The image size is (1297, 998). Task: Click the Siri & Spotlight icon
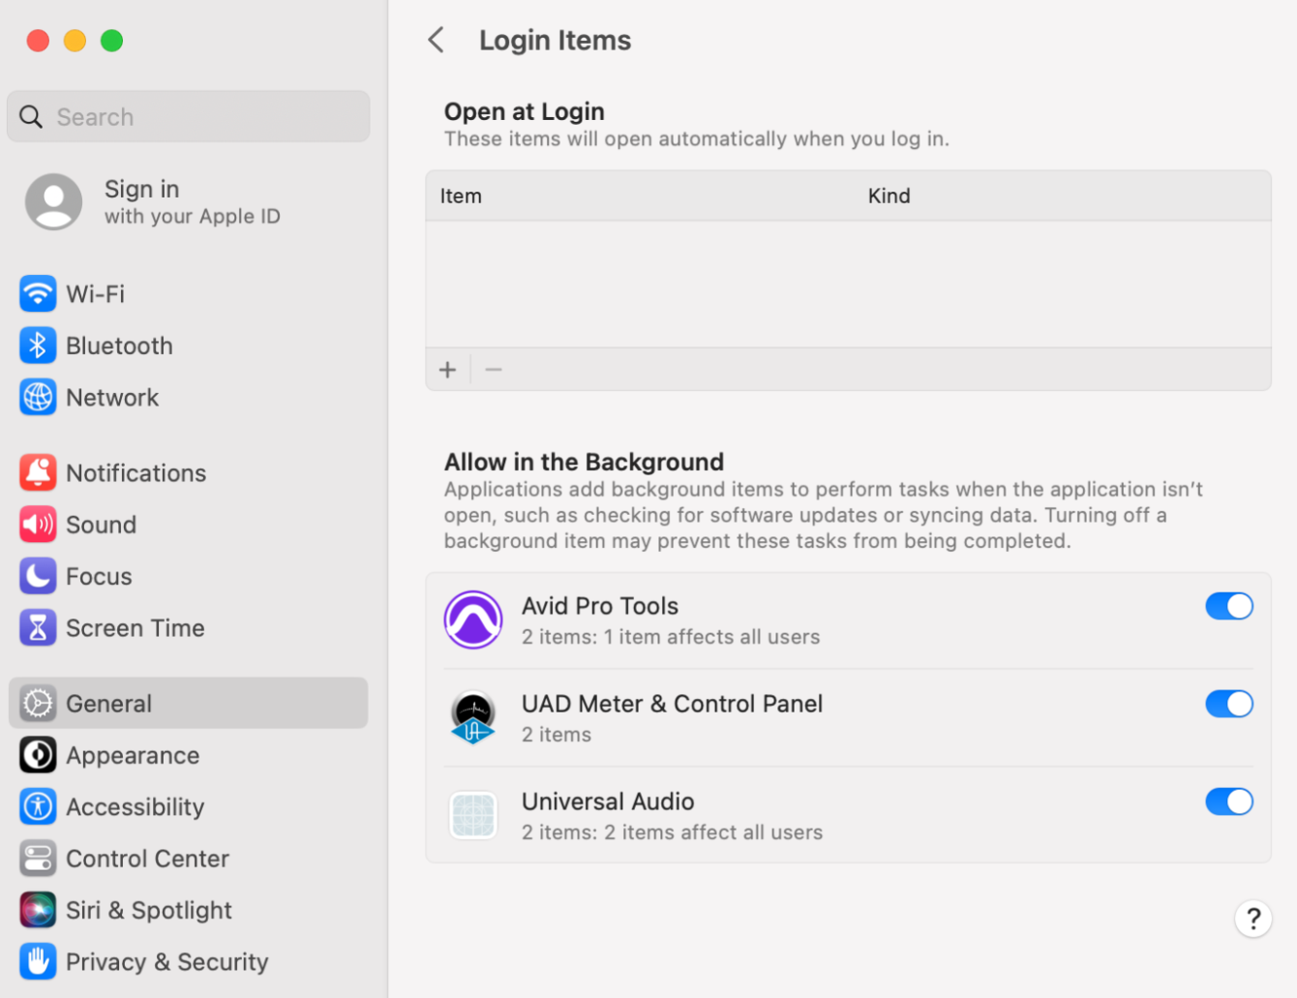tap(38, 910)
